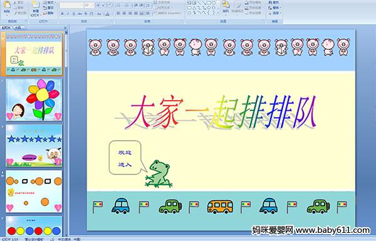Close the slide thumbnails pane
The width and height of the screenshot is (376, 241).
[x=65, y=28]
